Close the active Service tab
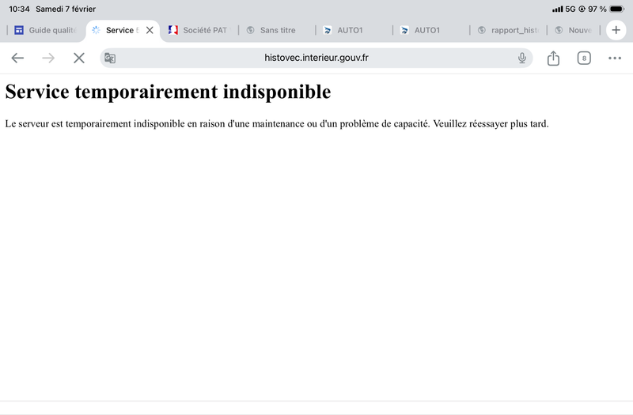633x415 pixels. tap(150, 30)
